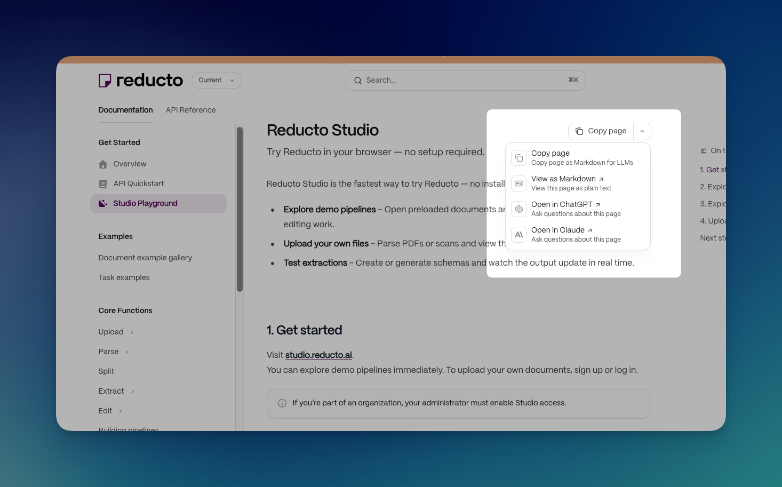
Task: Click the magnifier icon in search bar
Action: (x=358, y=81)
